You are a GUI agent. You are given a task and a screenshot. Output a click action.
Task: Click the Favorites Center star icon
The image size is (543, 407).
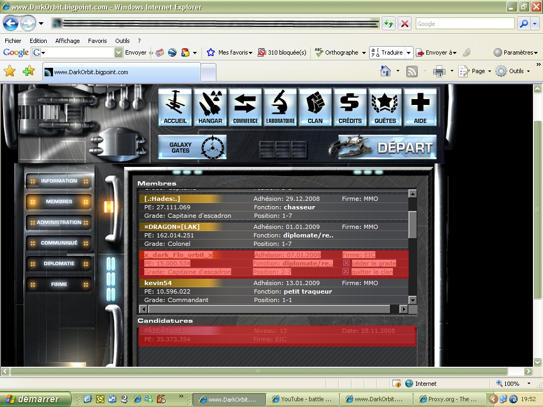10,71
